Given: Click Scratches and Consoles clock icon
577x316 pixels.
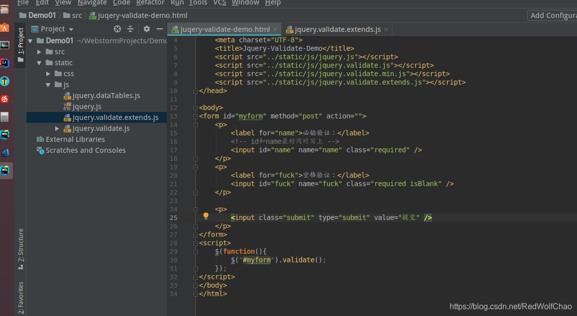Looking at the screenshot, I should [40, 150].
